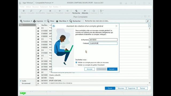Select row 'Clients collectifs'
The height and width of the screenshot is (96, 171).
[x=93, y=75]
